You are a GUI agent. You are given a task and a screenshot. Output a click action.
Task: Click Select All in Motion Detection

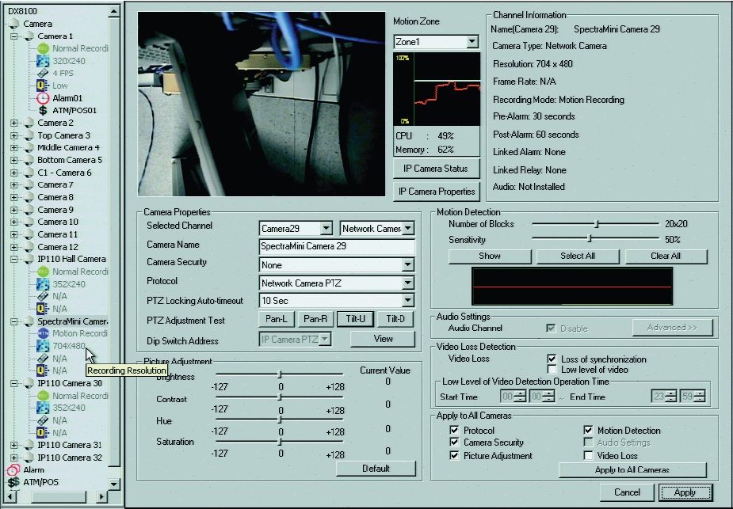(578, 256)
